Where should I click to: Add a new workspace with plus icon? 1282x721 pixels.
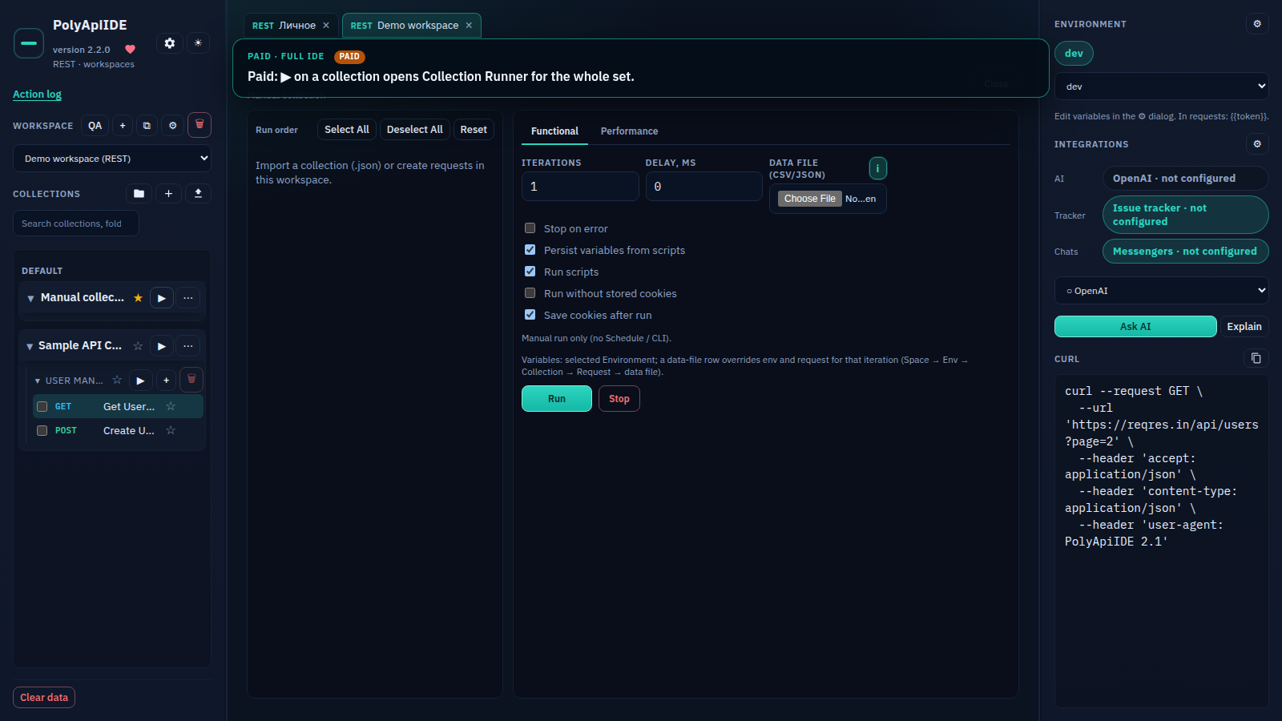coord(123,126)
